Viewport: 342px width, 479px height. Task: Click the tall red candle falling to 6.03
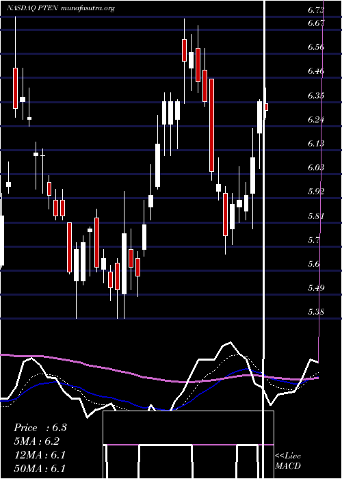211,125
